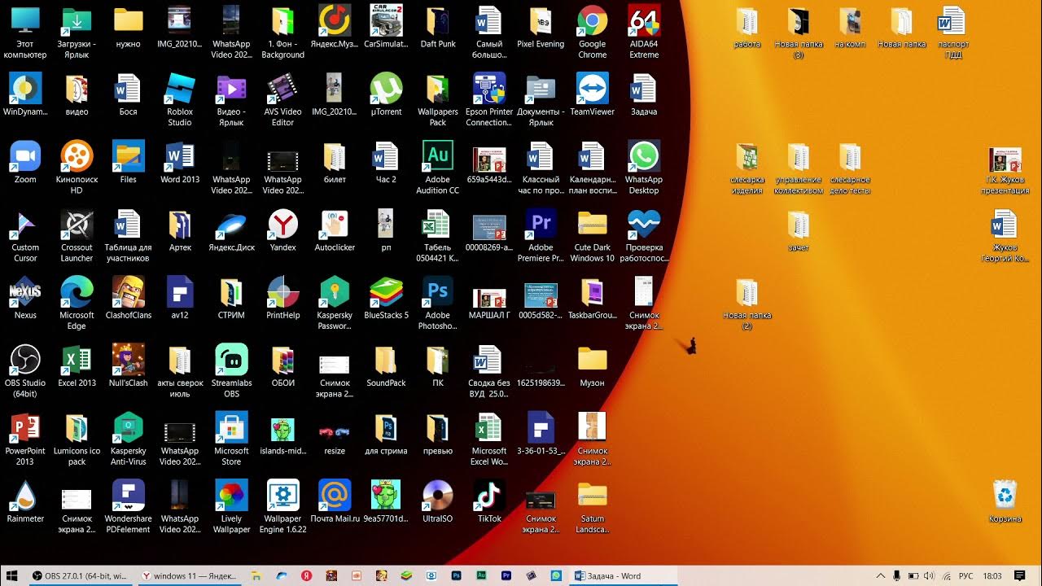
Task: Open the Yandex browser desktop shortcut
Action: (282, 230)
